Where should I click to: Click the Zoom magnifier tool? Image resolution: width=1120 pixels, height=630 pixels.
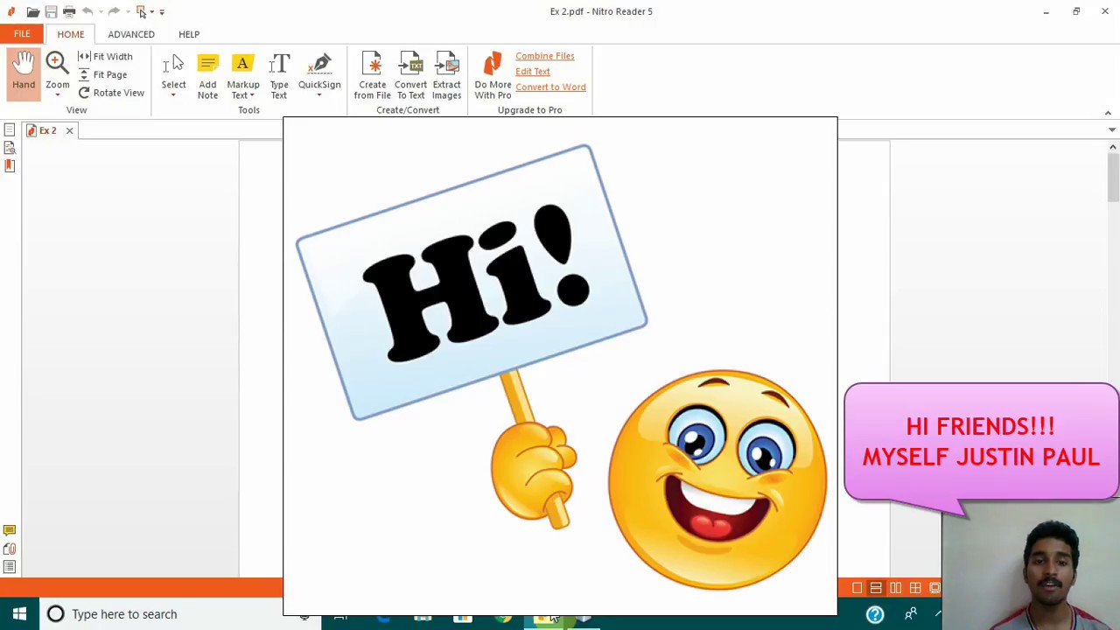(x=57, y=64)
